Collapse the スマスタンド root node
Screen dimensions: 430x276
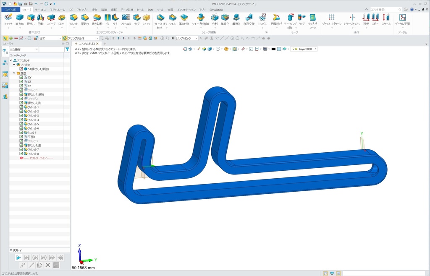[11, 60]
